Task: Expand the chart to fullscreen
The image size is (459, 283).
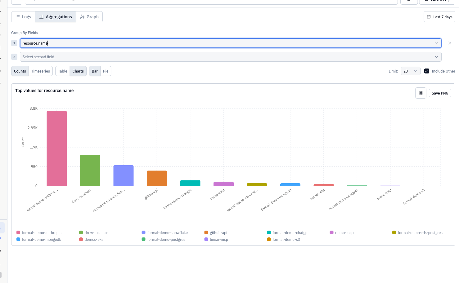Action: point(421,93)
